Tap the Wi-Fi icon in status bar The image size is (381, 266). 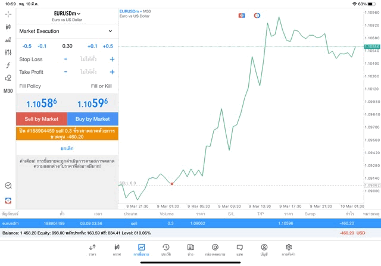[x=355, y=4]
